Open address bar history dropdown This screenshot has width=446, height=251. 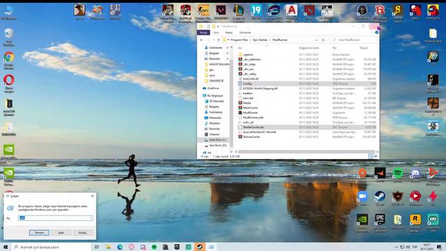(x=316, y=40)
